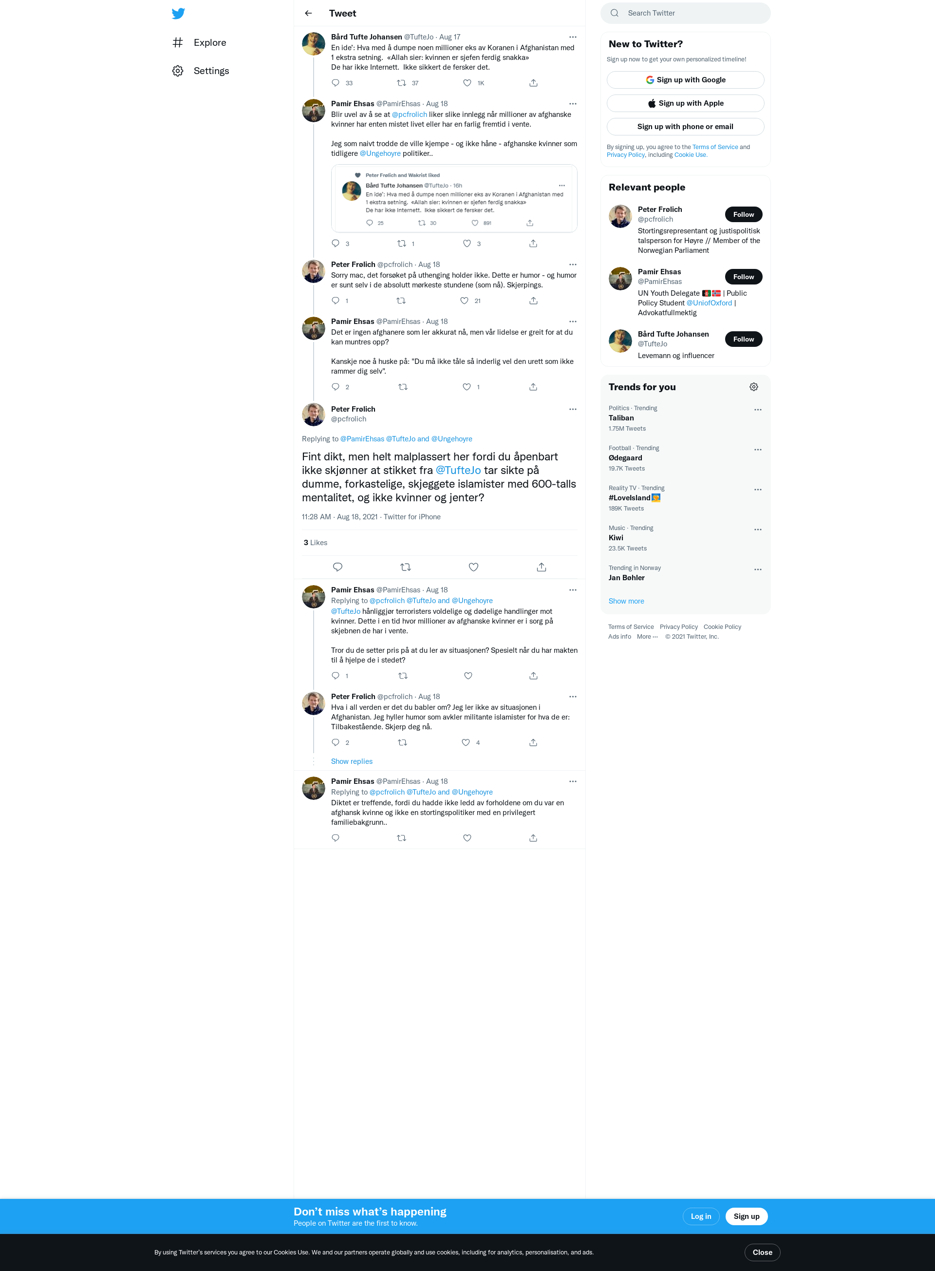Open Trends for you settings gear
This screenshot has width=935, height=1271.
(x=754, y=387)
